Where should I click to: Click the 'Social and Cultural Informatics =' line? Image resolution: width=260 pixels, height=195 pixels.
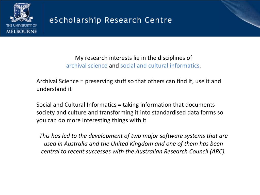pyautogui.click(x=125, y=105)
